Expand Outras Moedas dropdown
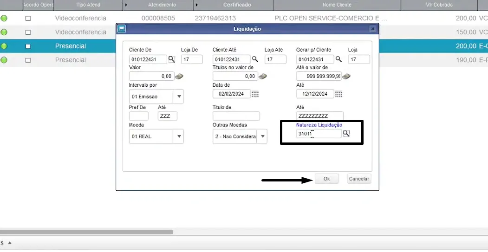Viewport: 488px width, 252px height. tap(262, 136)
